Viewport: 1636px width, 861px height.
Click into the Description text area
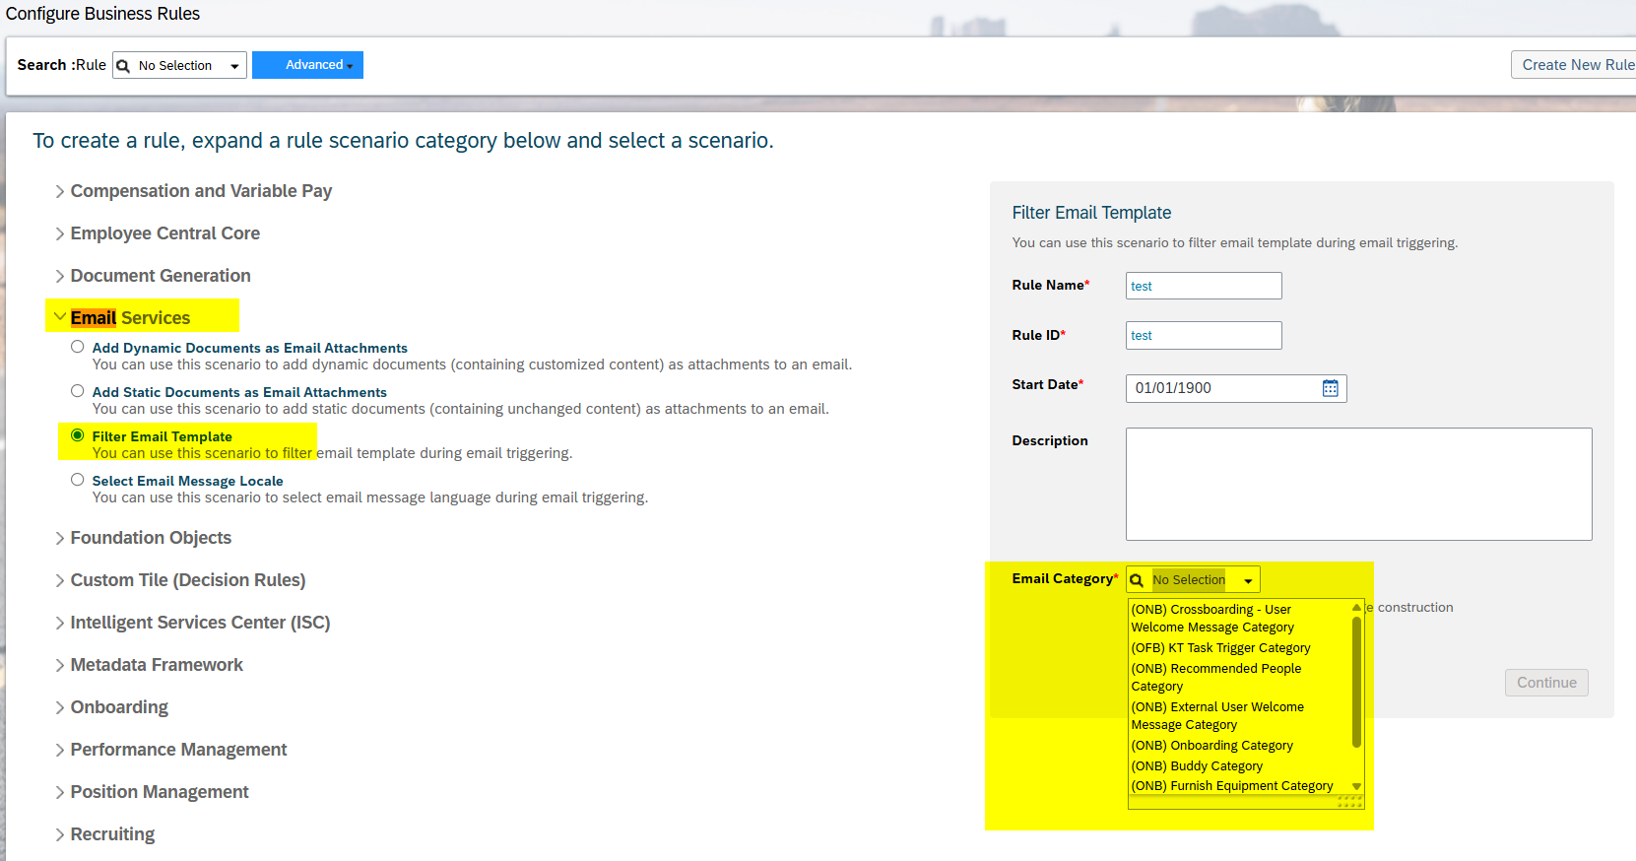coord(1358,484)
